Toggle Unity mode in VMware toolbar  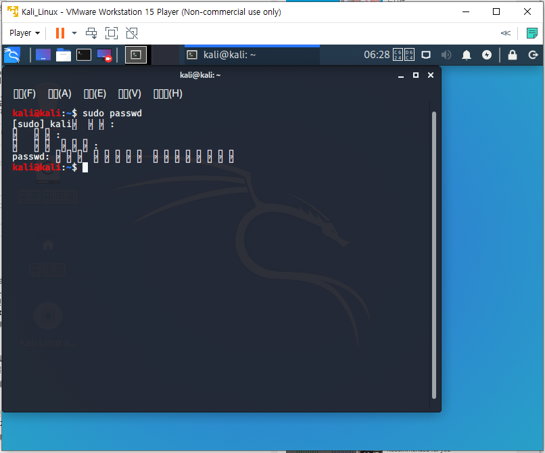pos(132,33)
